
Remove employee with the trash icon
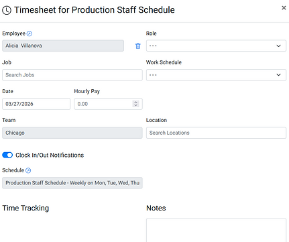[138, 46]
